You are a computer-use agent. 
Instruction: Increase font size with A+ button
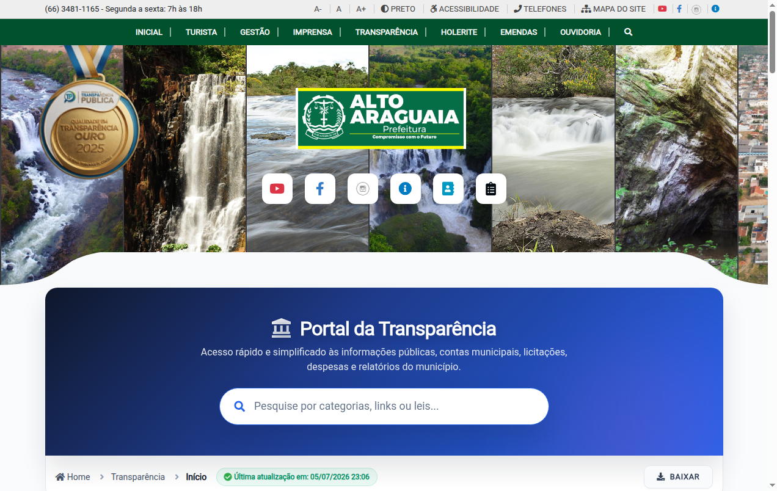(361, 9)
